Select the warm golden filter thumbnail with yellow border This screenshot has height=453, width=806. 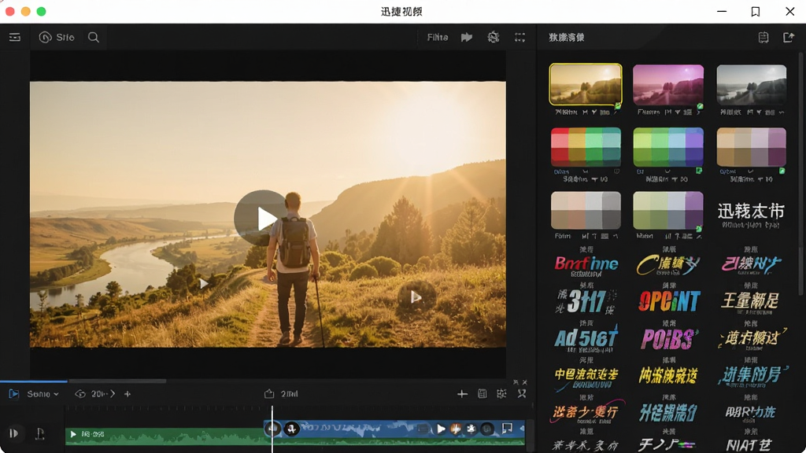click(586, 85)
